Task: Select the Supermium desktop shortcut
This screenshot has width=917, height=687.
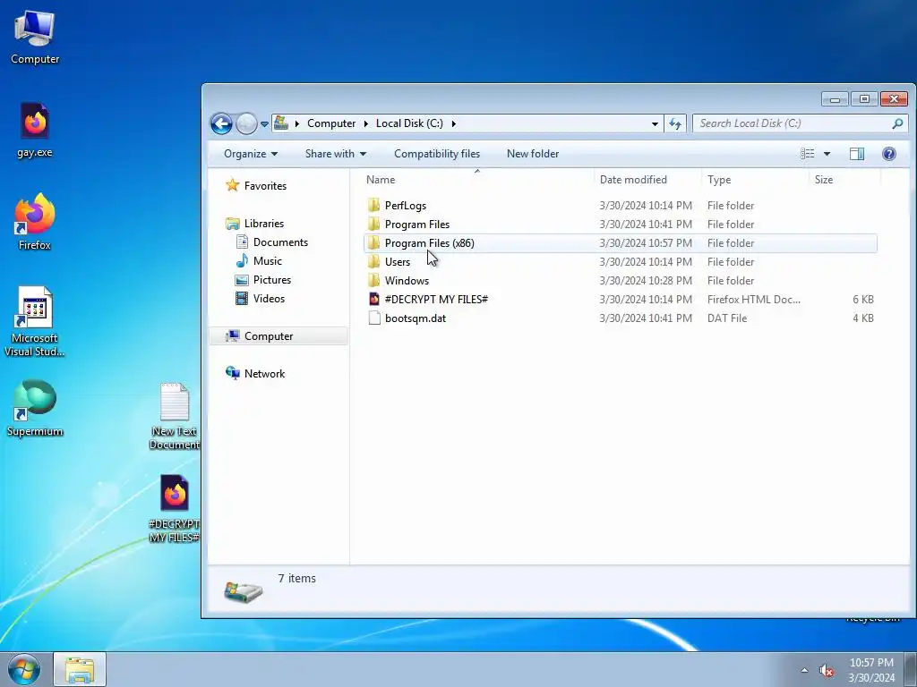Action: 35,409
